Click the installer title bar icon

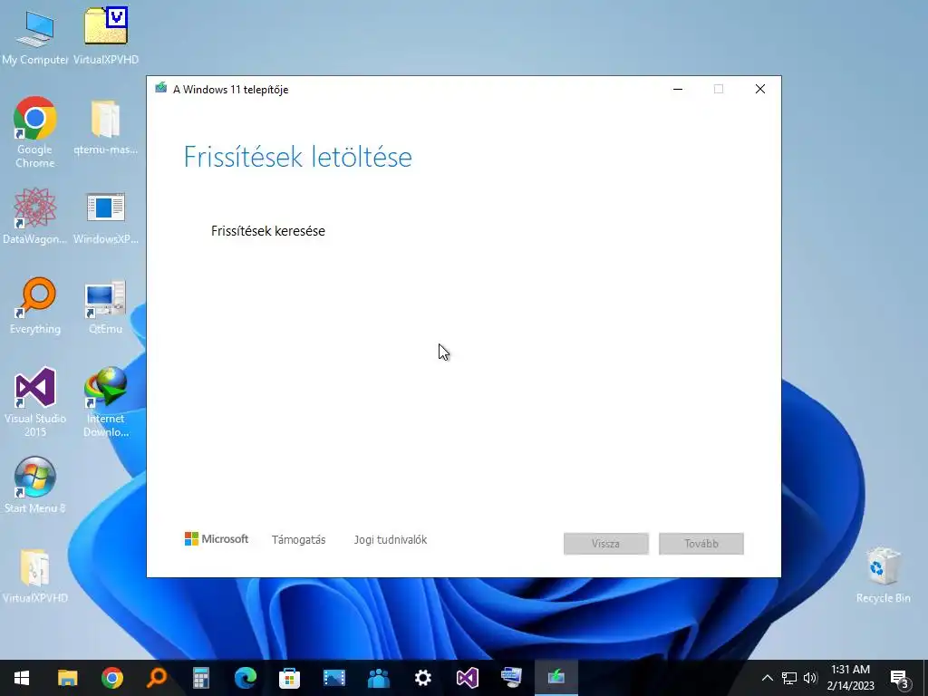tap(160, 88)
